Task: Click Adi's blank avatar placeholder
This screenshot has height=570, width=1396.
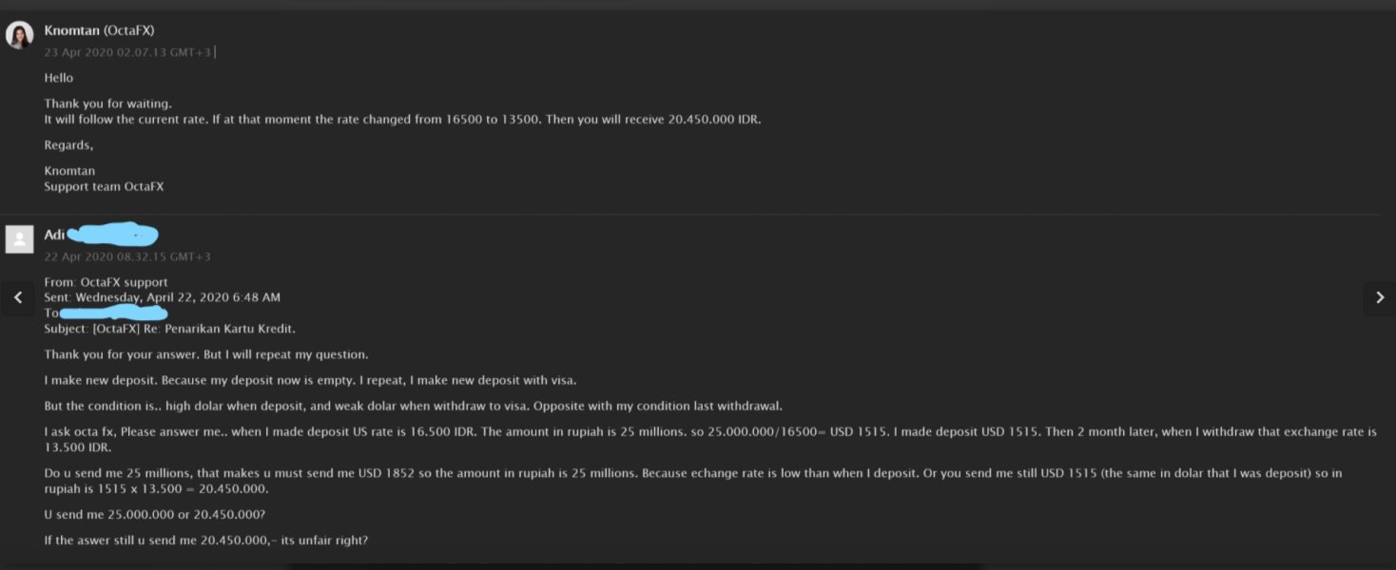Action: [x=19, y=238]
